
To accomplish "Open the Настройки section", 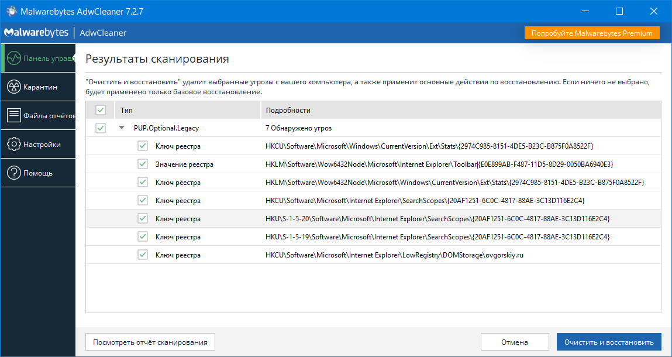I will tap(37, 144).
